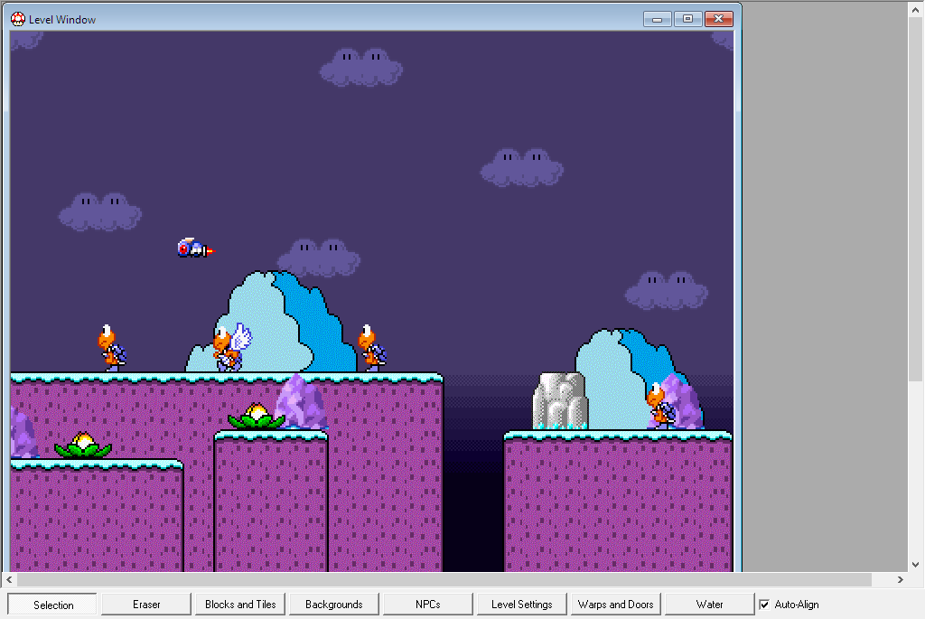Select the flower plant on lower-left ledge
The height and width of the screenshot is (619, 925).
tap(83, 445)
